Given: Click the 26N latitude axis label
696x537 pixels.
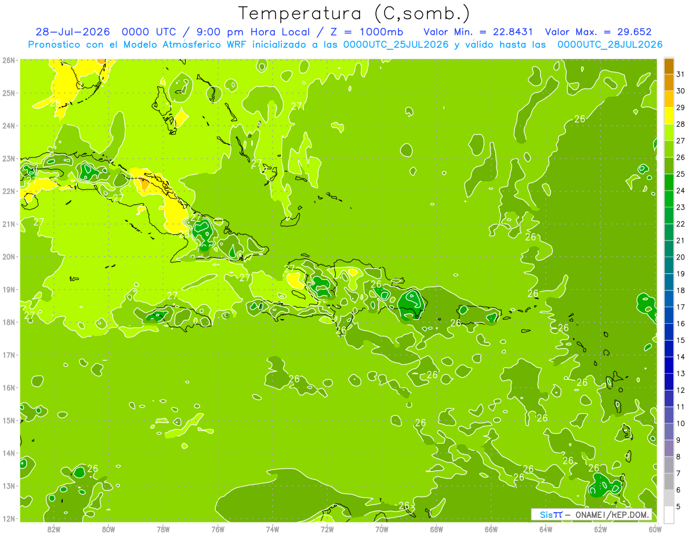Looking at the screenshot, I should point(9,60).
